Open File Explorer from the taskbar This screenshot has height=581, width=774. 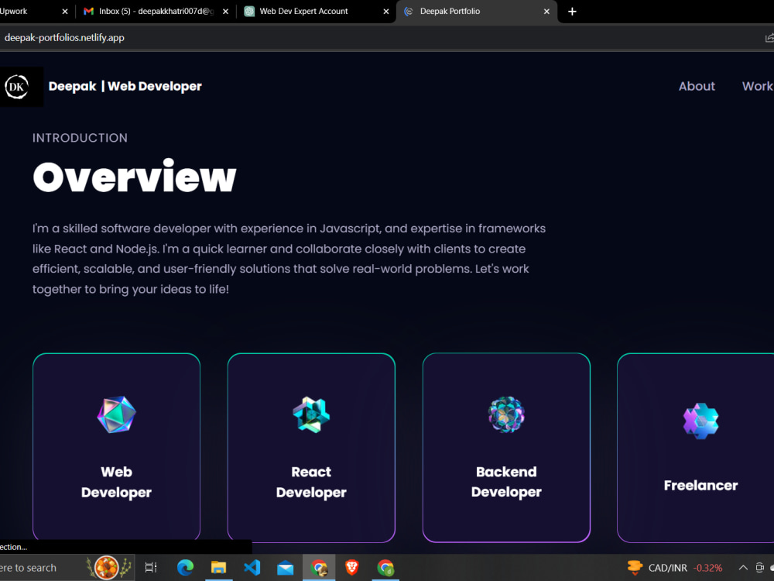(218, 567)
